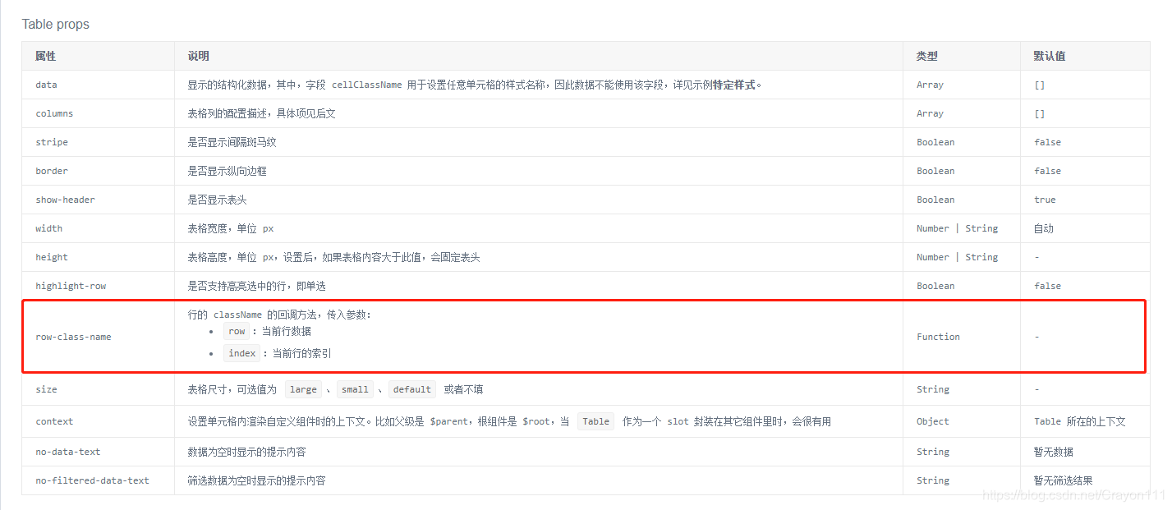Click the "index" parameter code tag

pyautogui.click(x=241, y=352)
